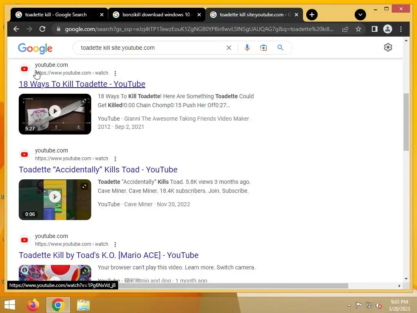
Task: Show hidden system tray icons
Action: (x=349, y=305)
